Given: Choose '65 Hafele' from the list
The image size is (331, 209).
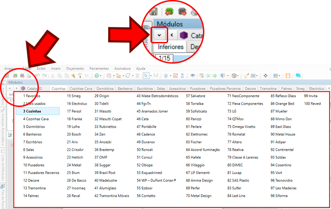Looking at the screenshot, I should click(x=193, y=157).
